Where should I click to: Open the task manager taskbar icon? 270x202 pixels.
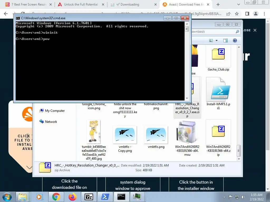(x=137, y=197)
